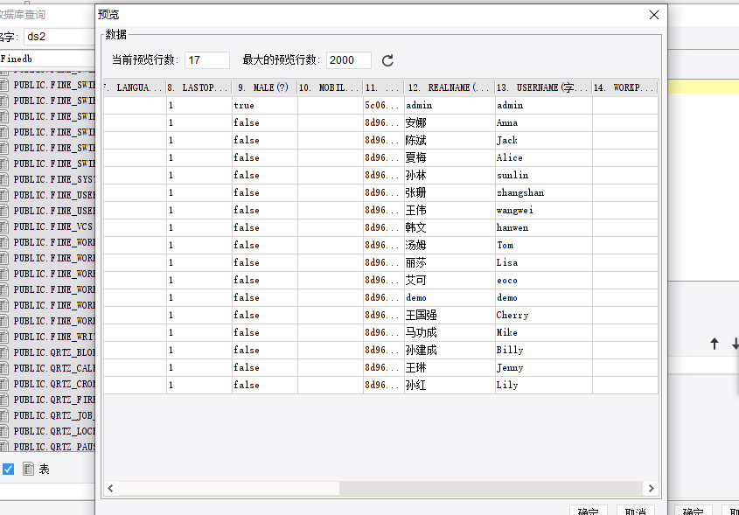Viewport: 739px width, 515px height.
Task: Click the scroll left arrow of the horizontal scrollbar
Action: coord(111,488)
